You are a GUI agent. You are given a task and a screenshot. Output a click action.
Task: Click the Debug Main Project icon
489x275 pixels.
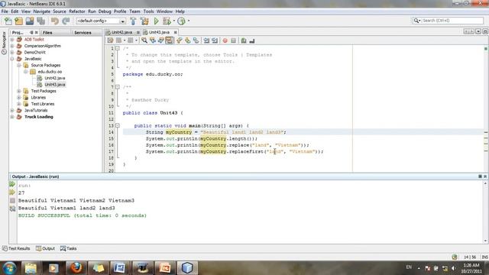click(167, 21)
